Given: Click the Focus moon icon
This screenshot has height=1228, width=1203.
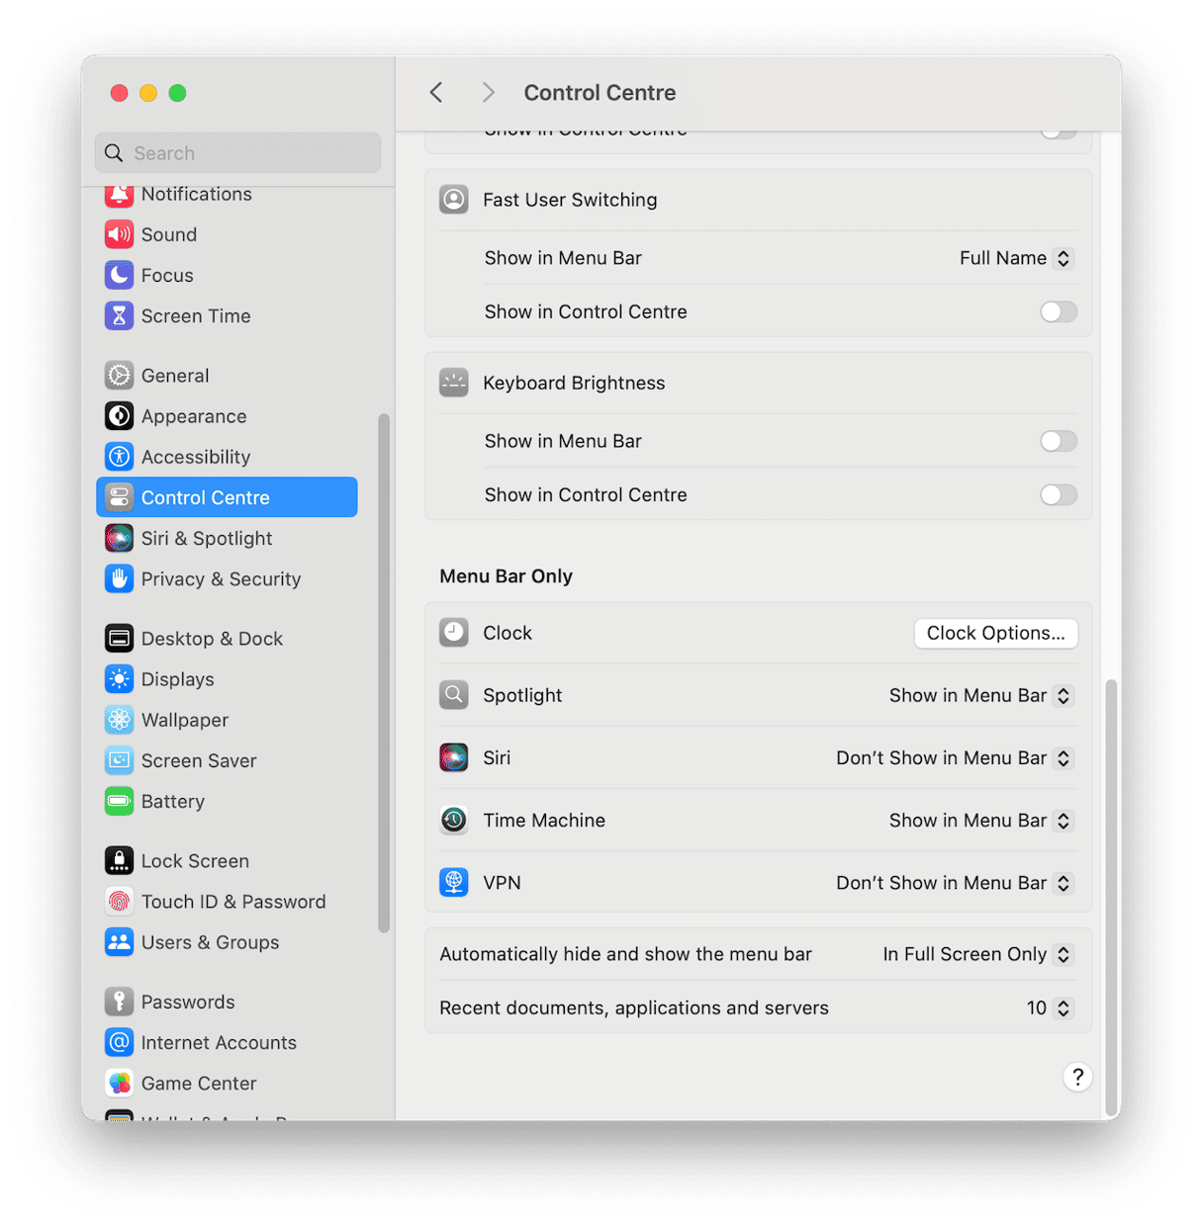Looking at the screenshot, I should pos(119,275).
